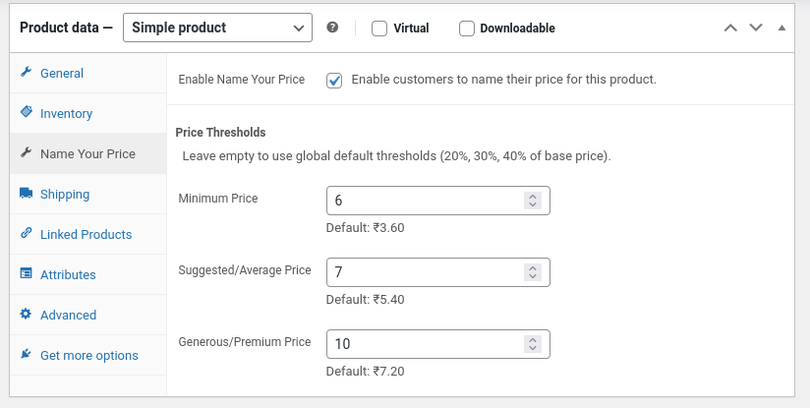Click the Shipping truck icon
810x408 pixels.
click(x=26, y=193)
